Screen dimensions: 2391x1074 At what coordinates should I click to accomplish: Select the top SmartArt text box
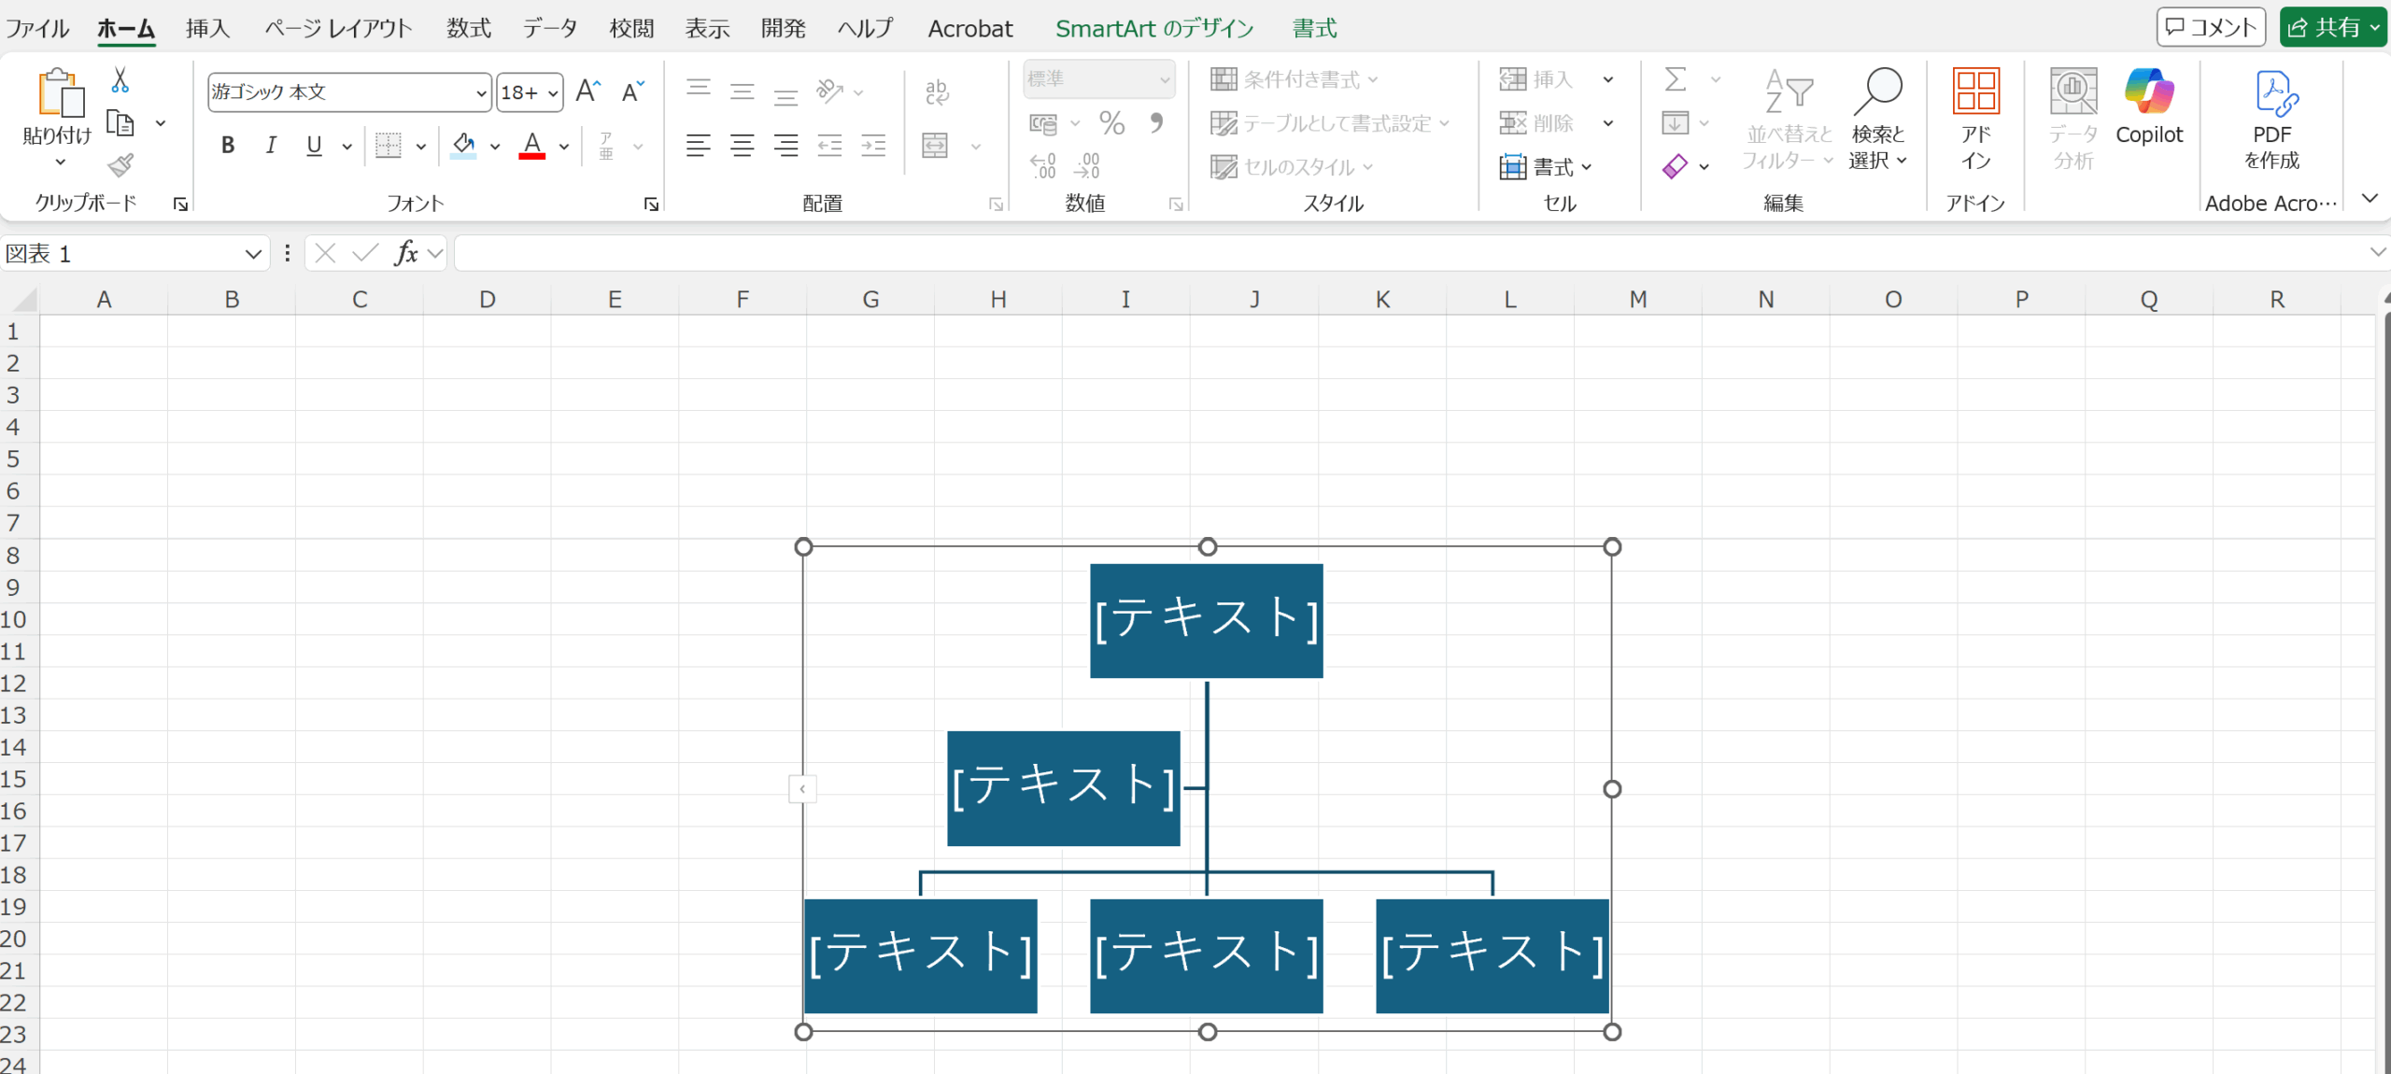1206,620
